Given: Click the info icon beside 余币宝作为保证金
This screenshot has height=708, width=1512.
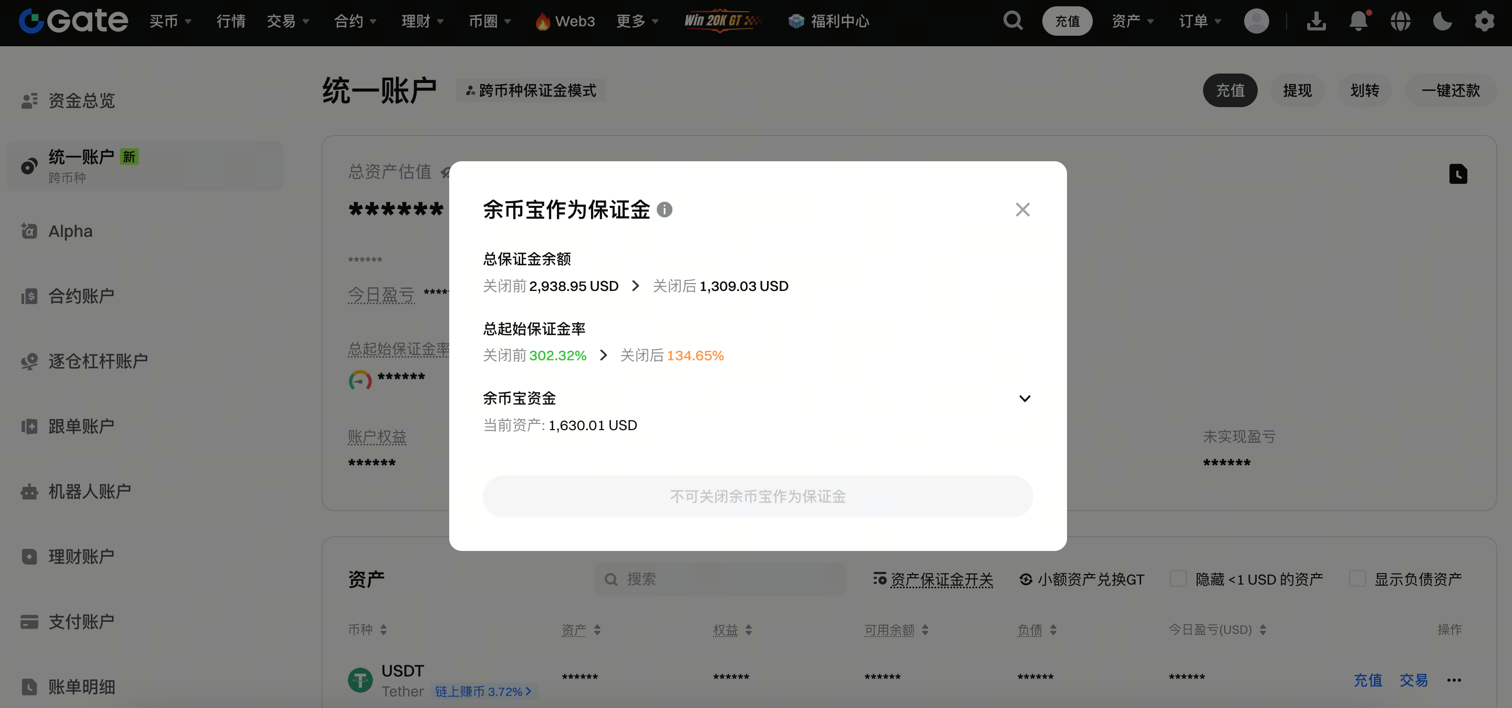Looking at the screenshot, I should point(665,210).
